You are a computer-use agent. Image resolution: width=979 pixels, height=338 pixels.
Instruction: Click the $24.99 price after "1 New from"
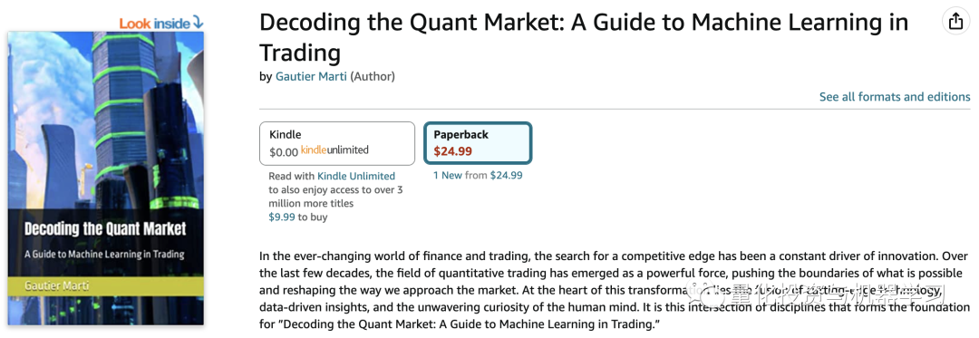[506, 175]
